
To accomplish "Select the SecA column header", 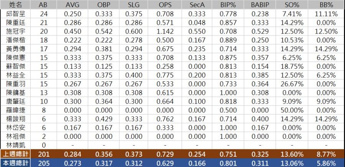I will [x=197, y=5].
